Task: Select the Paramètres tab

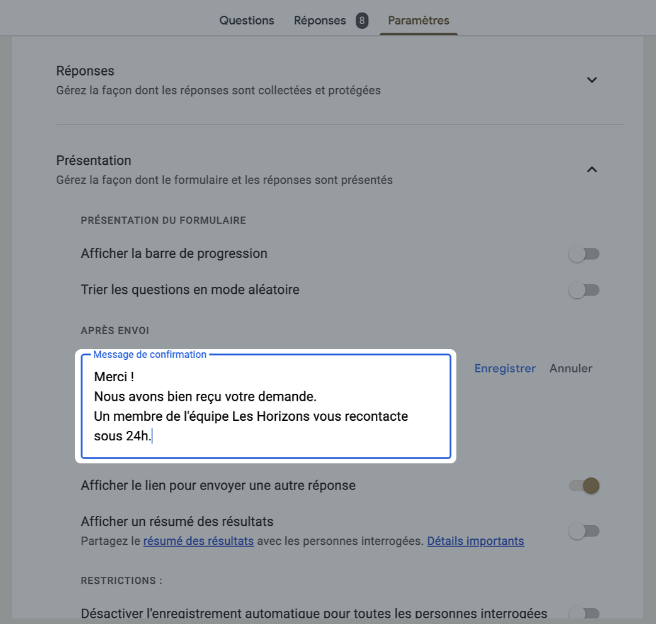Action: tap(419, 20)
